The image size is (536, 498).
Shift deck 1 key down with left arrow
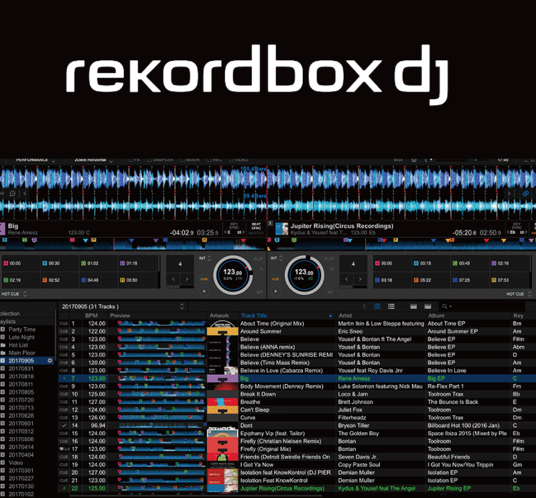(x=225, y=233)
